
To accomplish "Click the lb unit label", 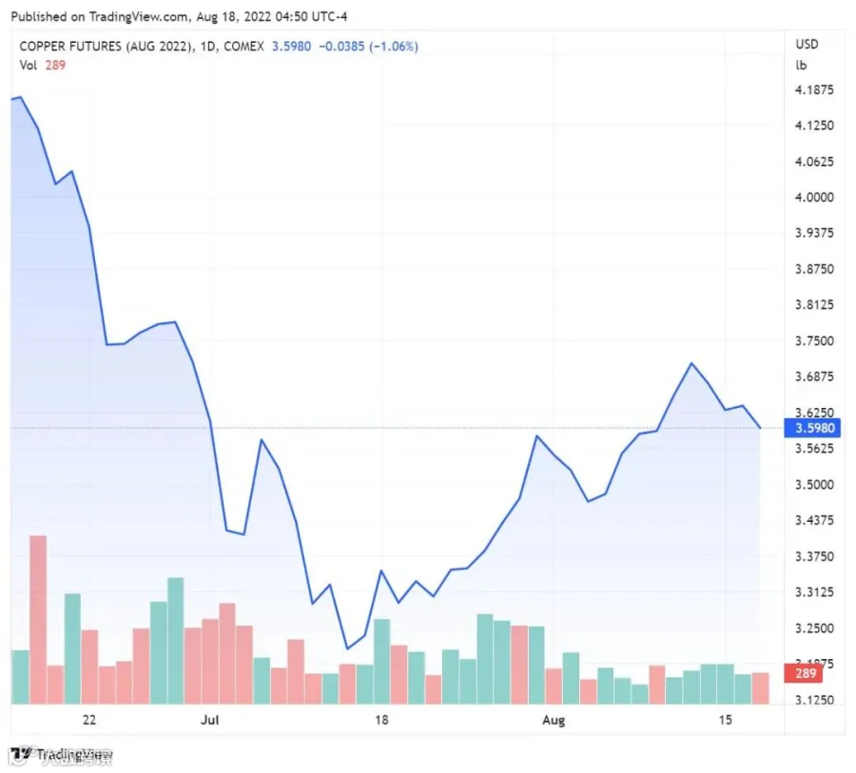I will pyautogui.click(x=801, y=66).
